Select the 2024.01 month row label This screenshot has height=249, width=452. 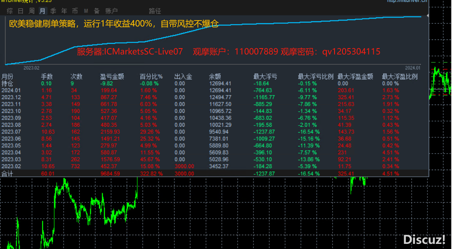(x=11, y=90)
